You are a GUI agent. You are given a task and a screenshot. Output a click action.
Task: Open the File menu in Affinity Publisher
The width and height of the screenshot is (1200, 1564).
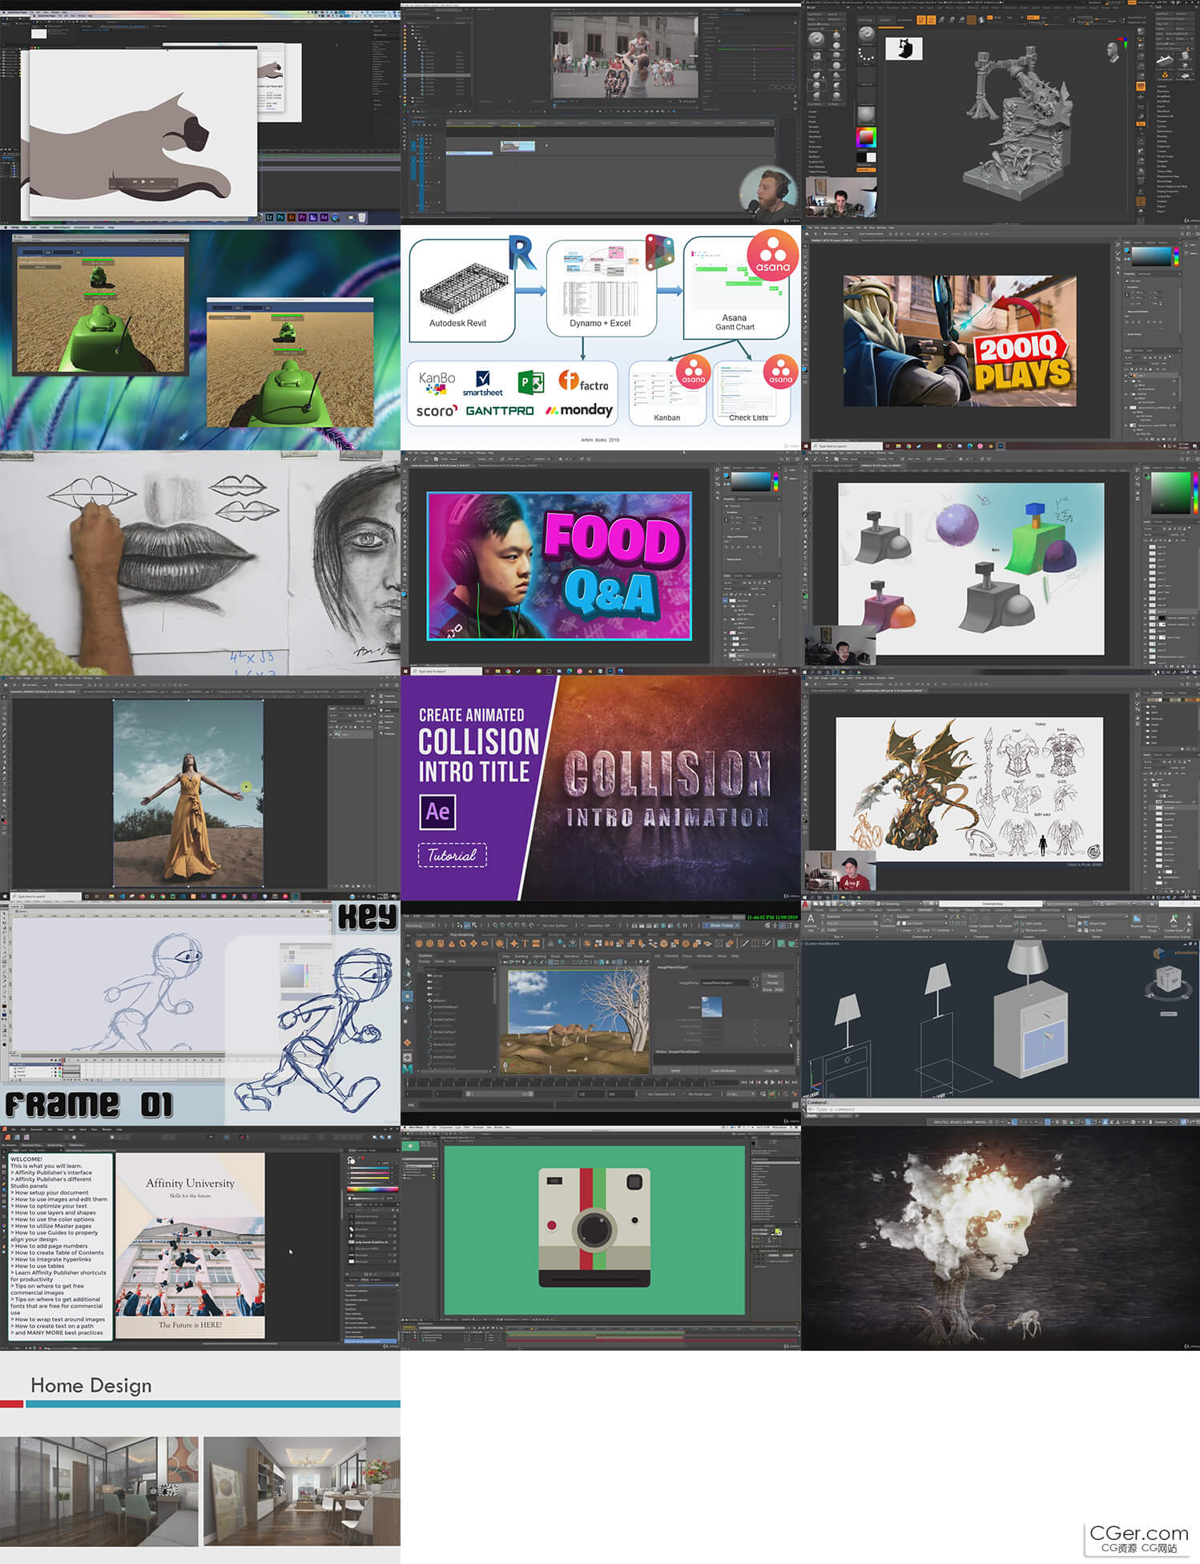pos(14,1130)
